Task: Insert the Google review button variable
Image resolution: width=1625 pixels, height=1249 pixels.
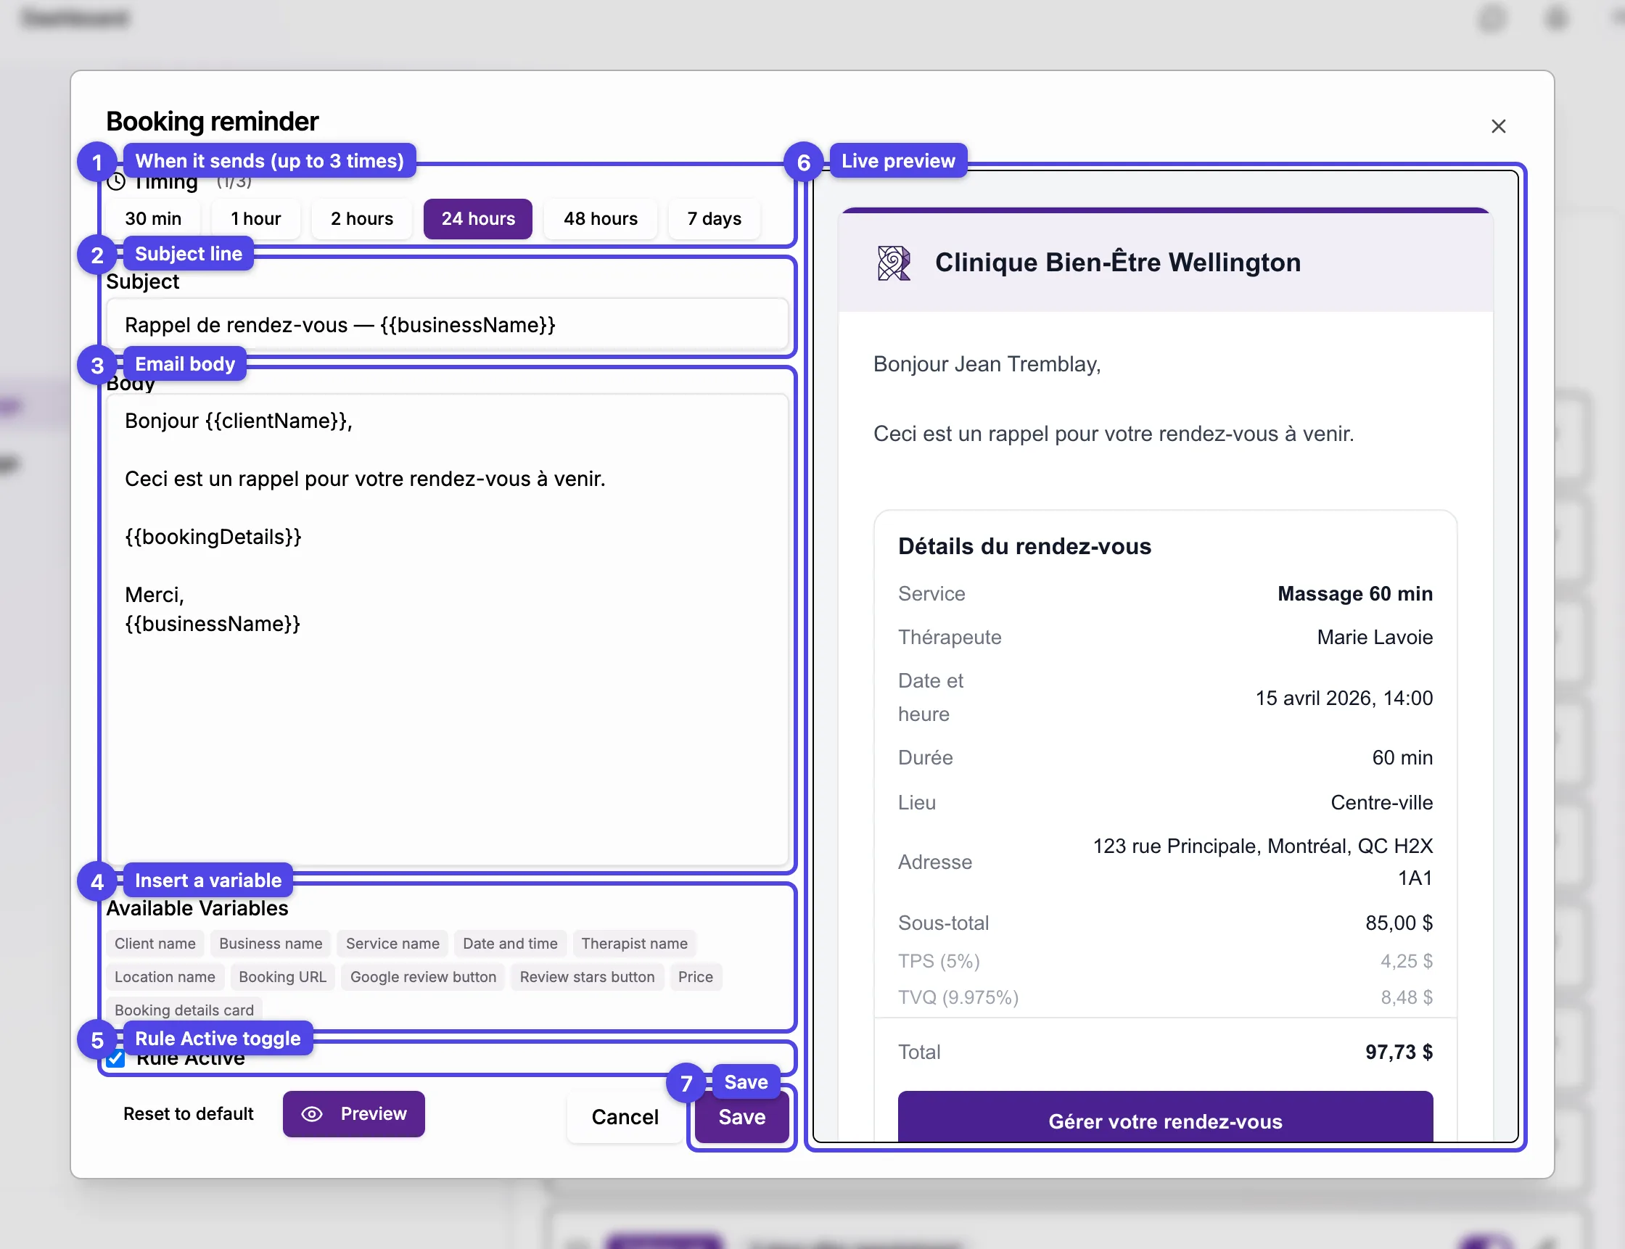Action: coord(423,977)
